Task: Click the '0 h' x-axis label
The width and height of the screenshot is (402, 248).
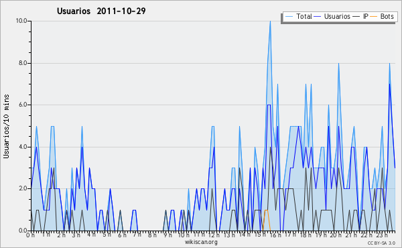Action: tap(30, 235)
